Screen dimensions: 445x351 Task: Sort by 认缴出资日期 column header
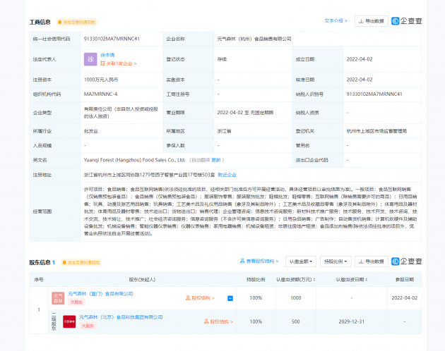pyautogui.click(x=352, y=280)
